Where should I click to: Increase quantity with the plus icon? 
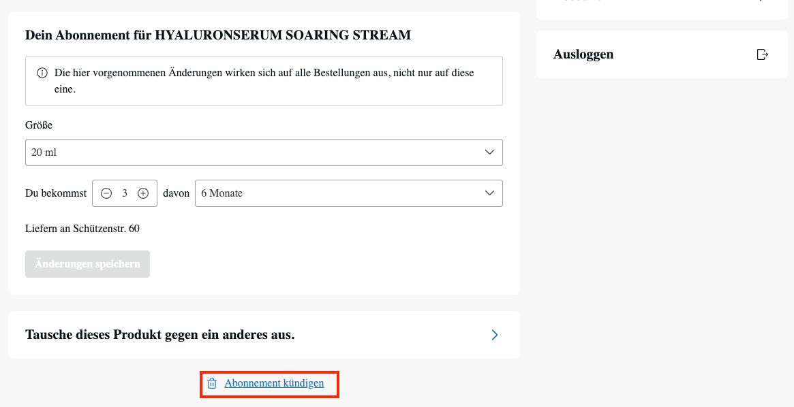coord(143,193)
